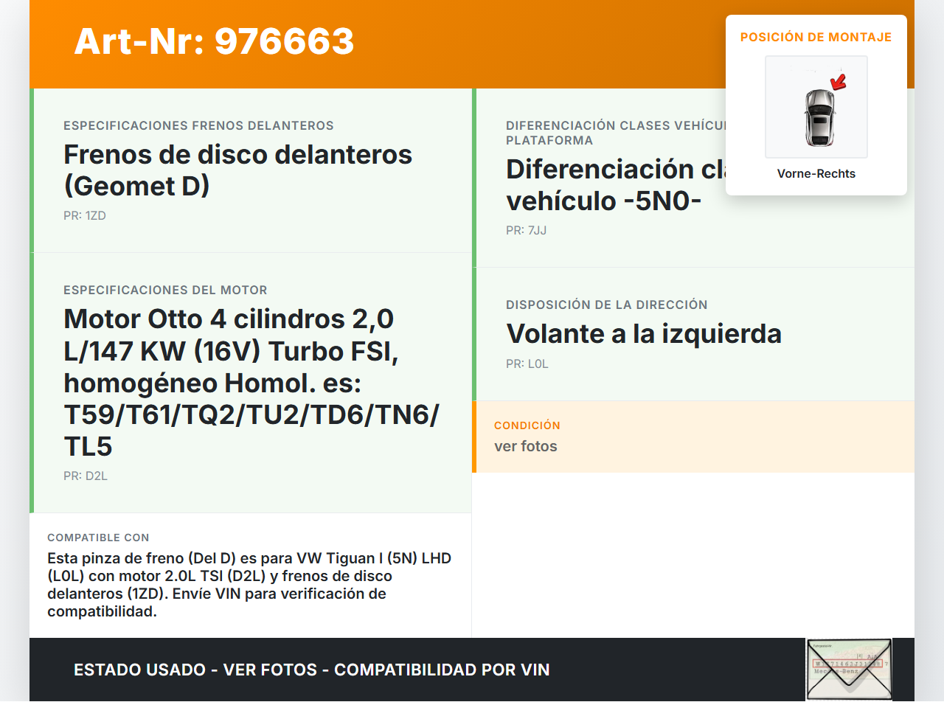Click Diferenciación clase de vehículo -5N0- heading
The height and width of the screenshot is (702, 944).
click(612, 184)
